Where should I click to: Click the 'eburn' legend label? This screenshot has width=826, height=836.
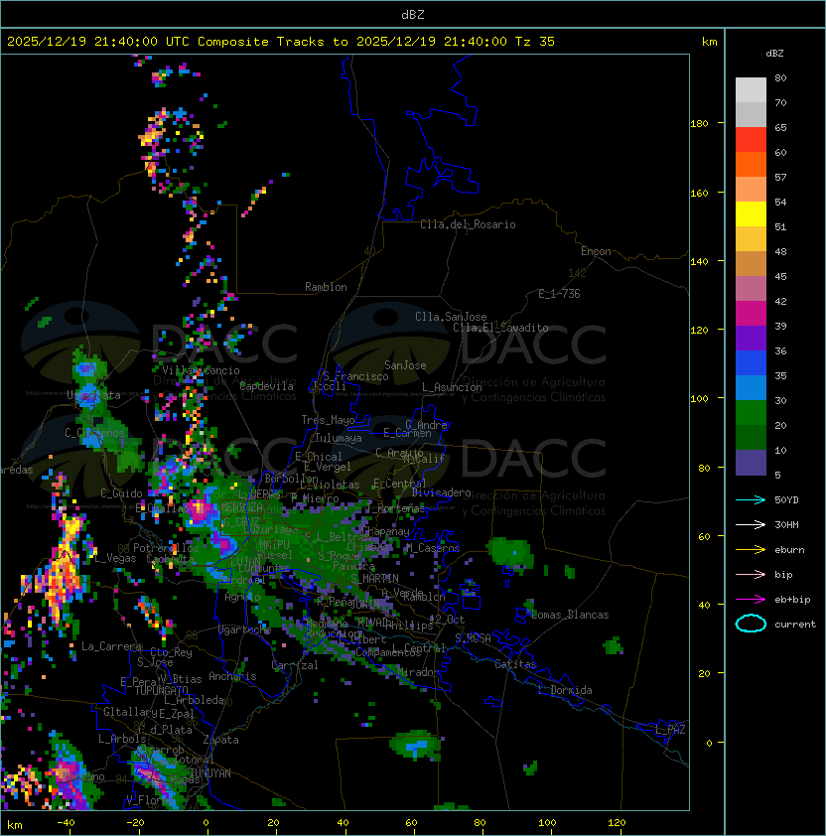pyautogui.click(x=789, y=550)
